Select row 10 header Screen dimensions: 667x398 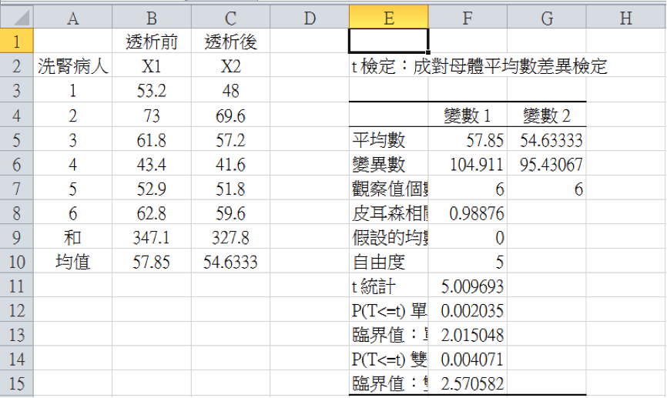(16, 263)
